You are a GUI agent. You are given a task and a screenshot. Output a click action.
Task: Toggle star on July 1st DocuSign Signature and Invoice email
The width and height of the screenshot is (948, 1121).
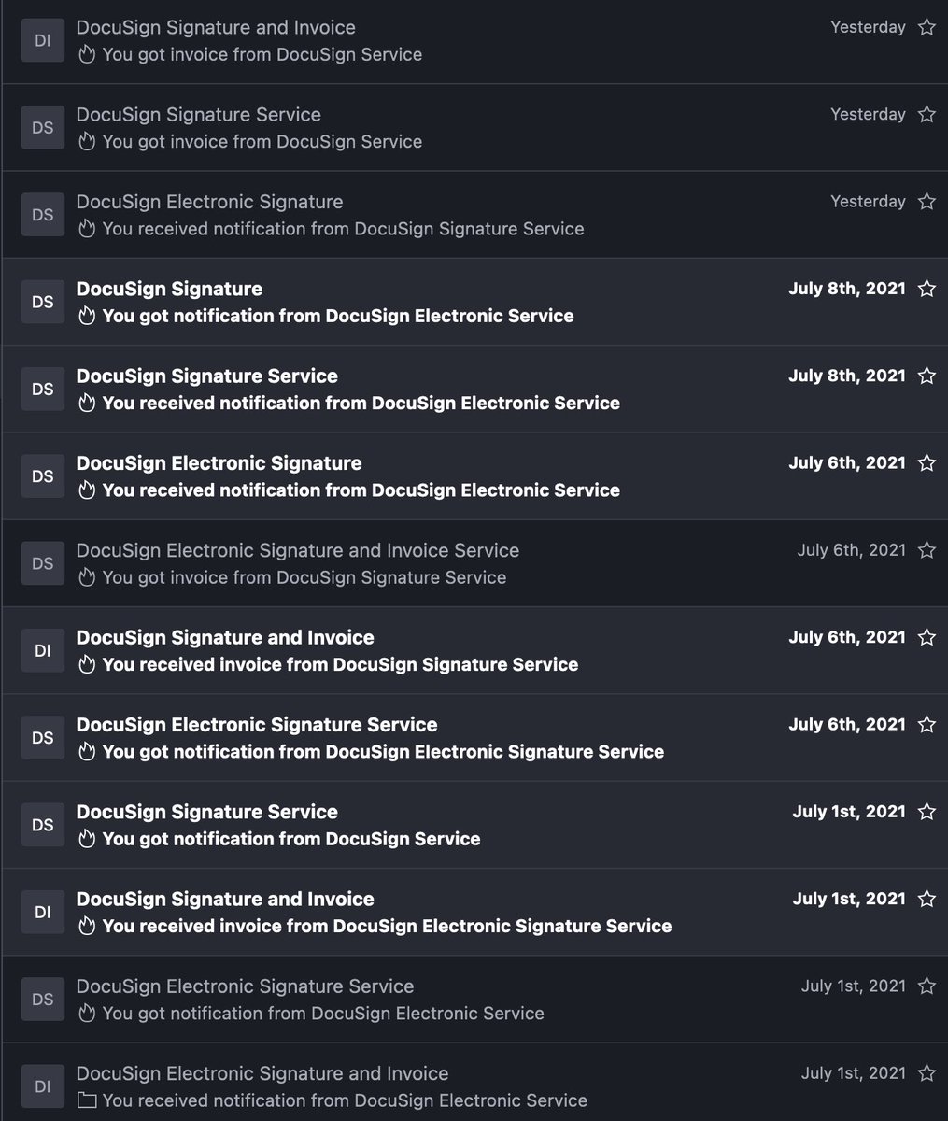[927, 899]
